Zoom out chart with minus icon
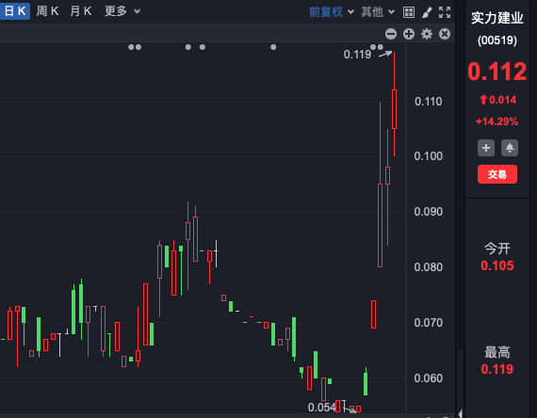This screenshot has height=418, width=537. (x=391, y=34)
